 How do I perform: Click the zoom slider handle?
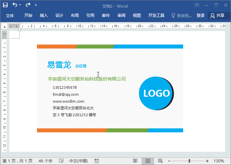click(x=189, y=161)
